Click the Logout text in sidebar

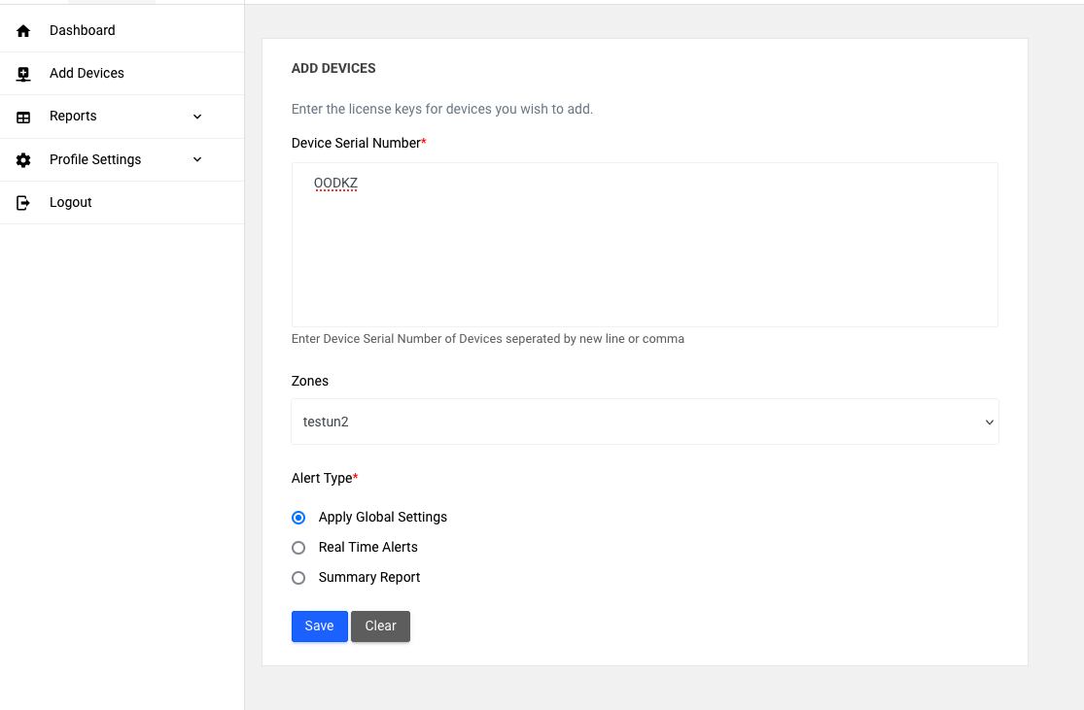pyautogui.click(x=71, y=202)
